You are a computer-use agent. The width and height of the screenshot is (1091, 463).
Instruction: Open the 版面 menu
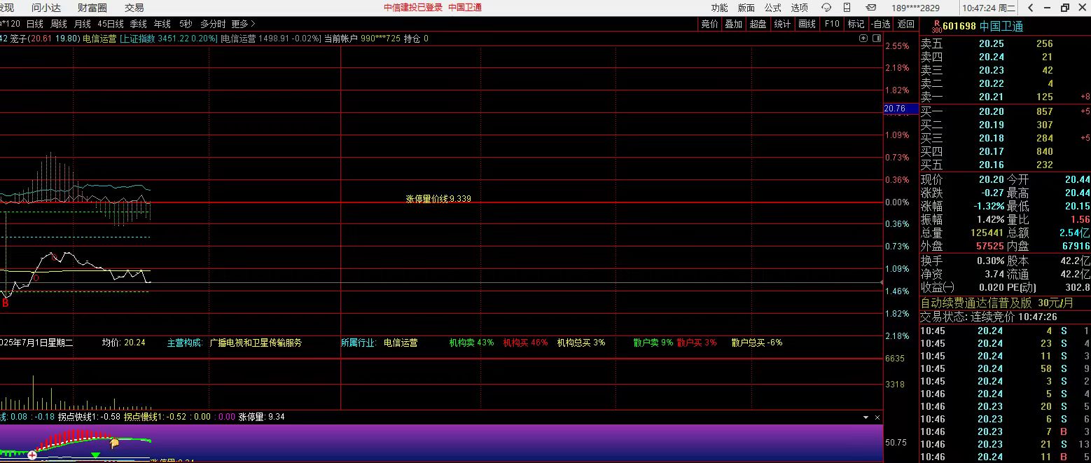click(x=746, y=8)
